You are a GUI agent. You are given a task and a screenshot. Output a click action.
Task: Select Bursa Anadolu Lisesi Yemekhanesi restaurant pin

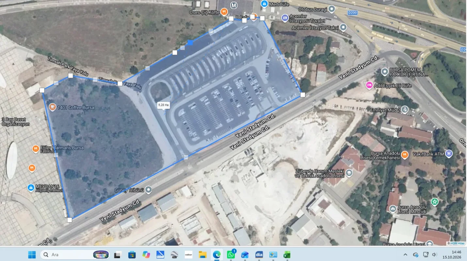tap(405, 155)
